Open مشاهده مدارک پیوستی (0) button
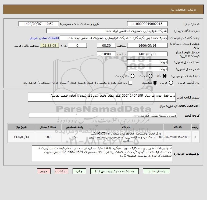 coord(115,171)
